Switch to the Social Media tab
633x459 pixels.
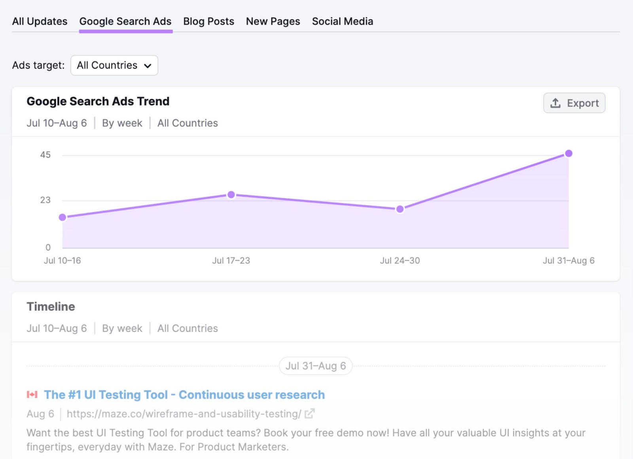tap(342, 21)
